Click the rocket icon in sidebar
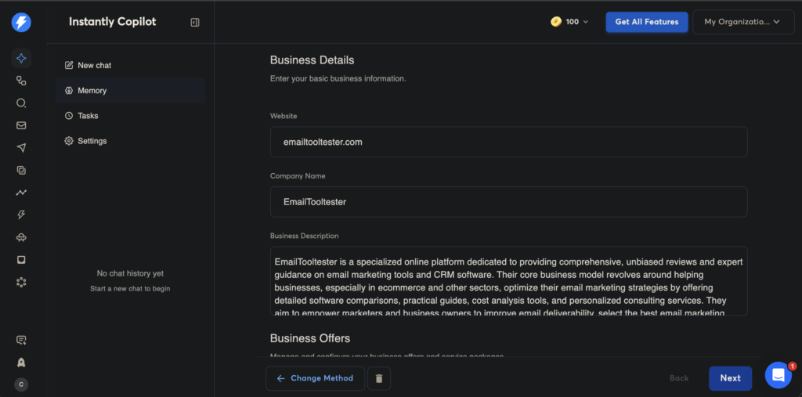Image resolution: width=802 pixels, height=397 pixels. (x=21, y=363)
